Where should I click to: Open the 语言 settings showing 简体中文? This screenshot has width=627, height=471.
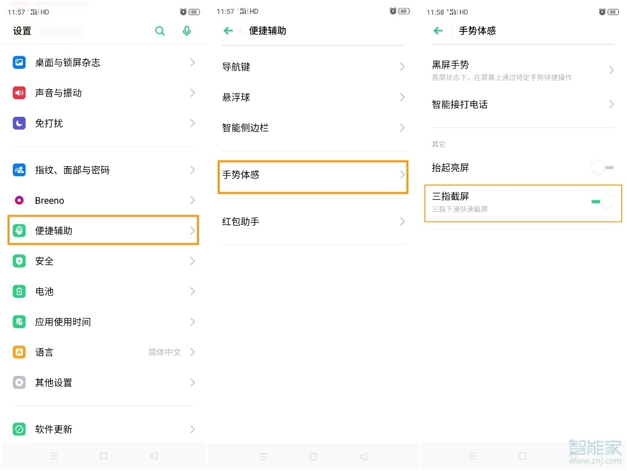coord(44,352)
